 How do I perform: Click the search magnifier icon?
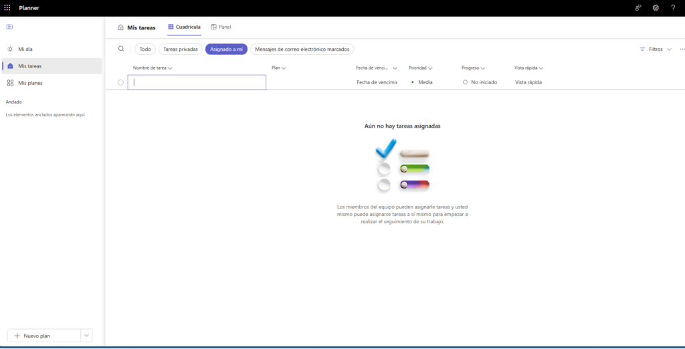[x=121, y=49]
